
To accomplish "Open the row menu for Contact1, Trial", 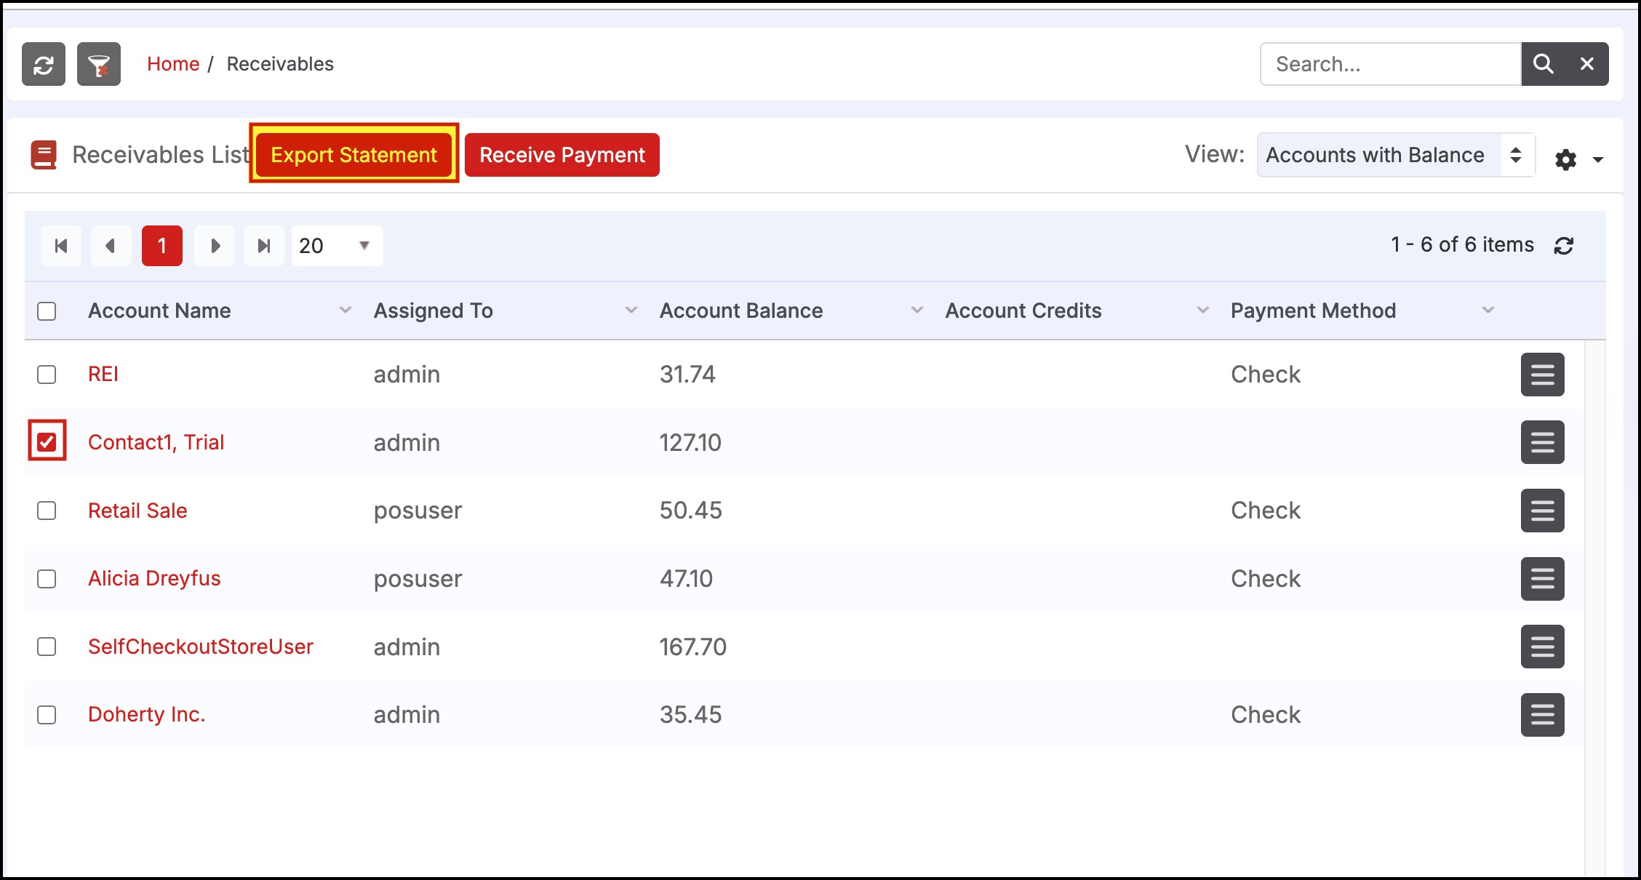I will (x=1542, y=442).
